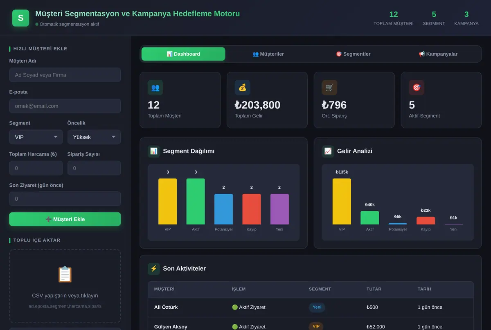This screenshot has width=491, height=330.
Task: Click the customer name Gülşen Aksoy
Action: 171,327
